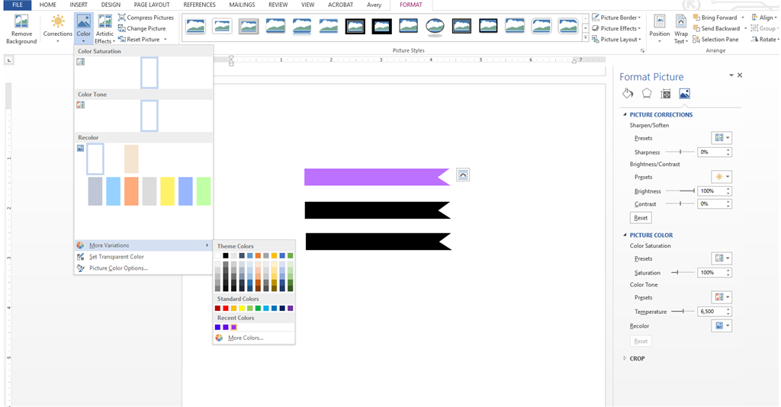Open Picture tab icon in Format Picture
Screen dimensions: 781x407
684,94
